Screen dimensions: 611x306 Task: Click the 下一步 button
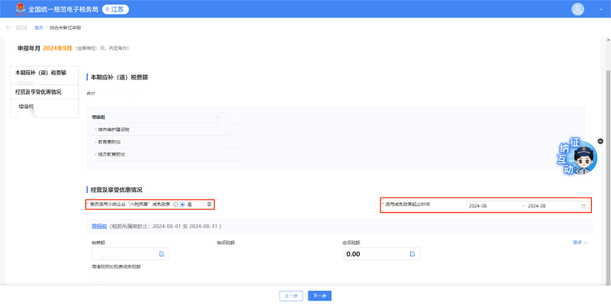(319, 296)
